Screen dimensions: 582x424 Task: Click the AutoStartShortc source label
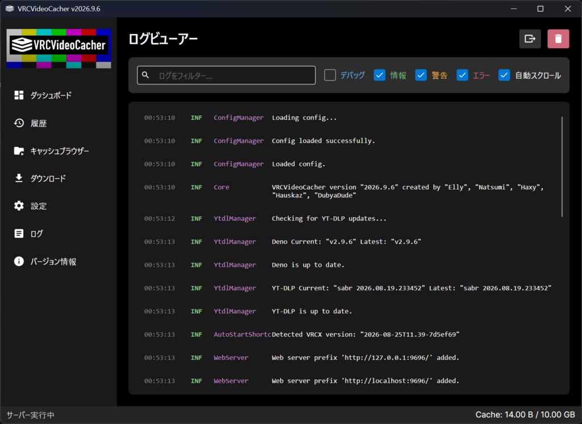[x=242, y=334]
